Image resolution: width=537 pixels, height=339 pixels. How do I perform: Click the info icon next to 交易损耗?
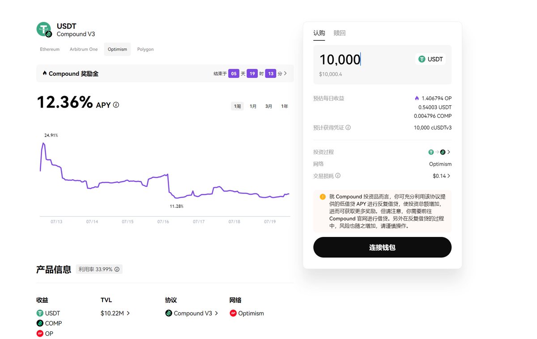(338, 176)
